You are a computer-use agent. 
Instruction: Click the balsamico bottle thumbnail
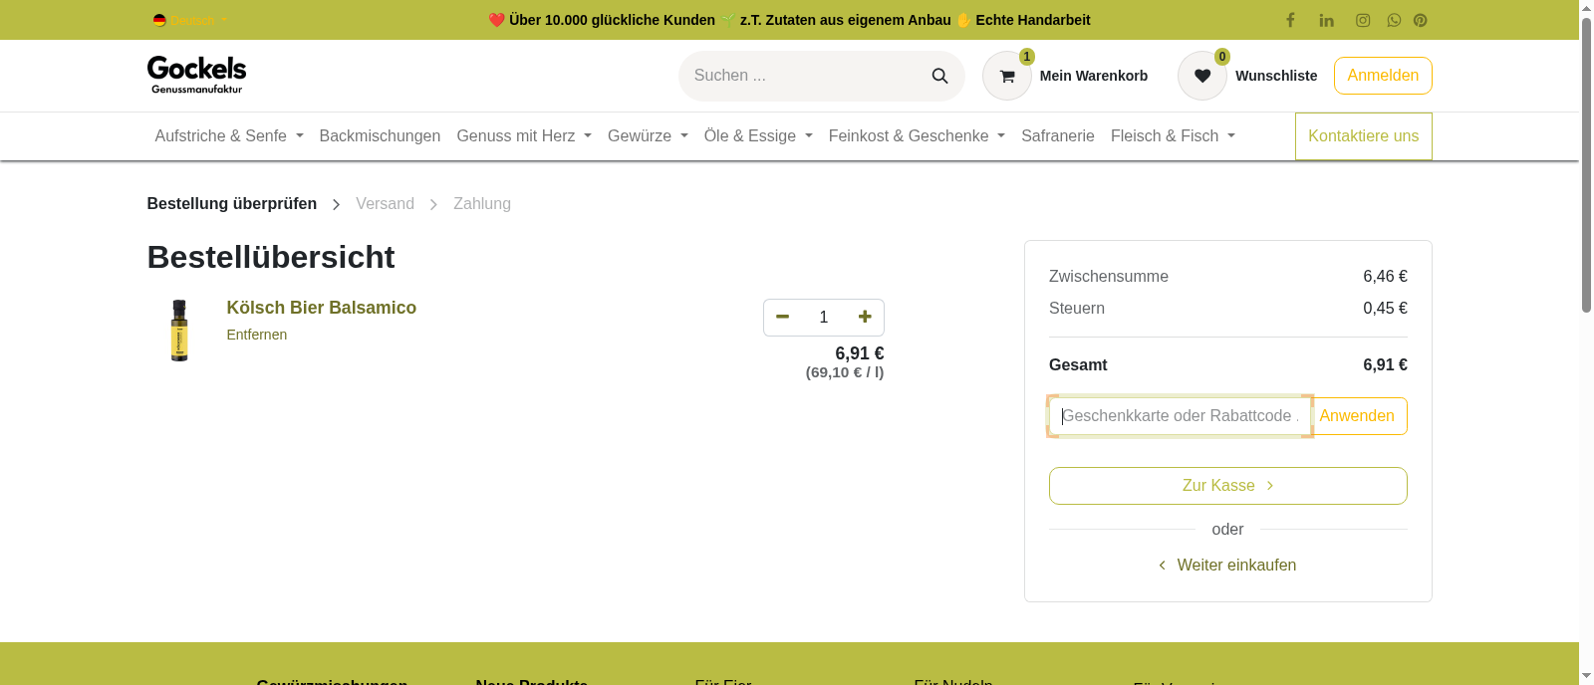coord(179,331)
